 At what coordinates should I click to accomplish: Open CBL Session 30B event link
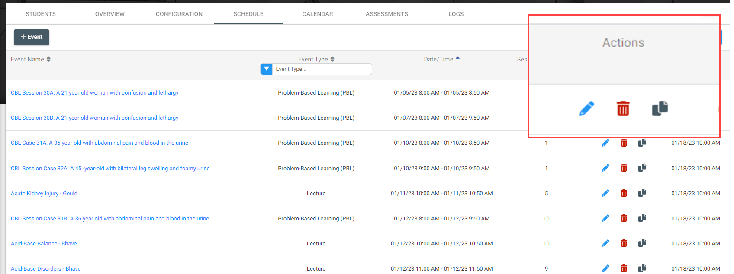[95, 118]
